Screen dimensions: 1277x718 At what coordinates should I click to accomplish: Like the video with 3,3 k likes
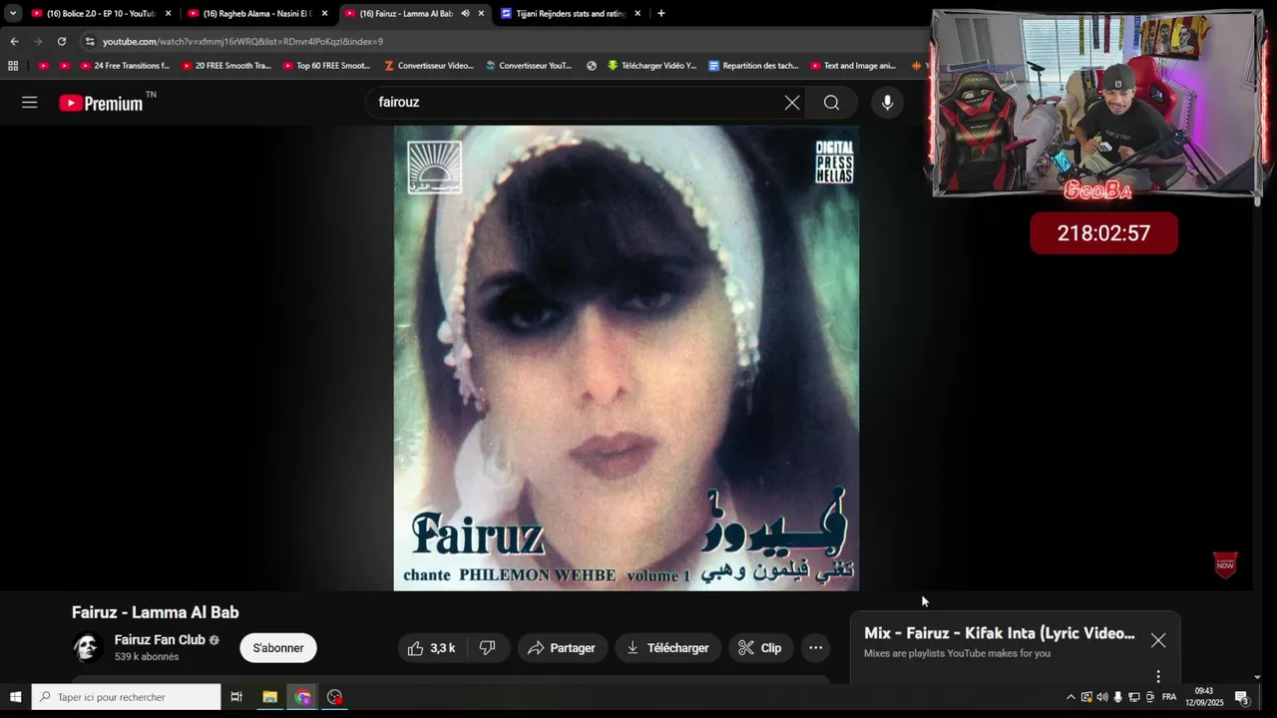tap(431, 648)
